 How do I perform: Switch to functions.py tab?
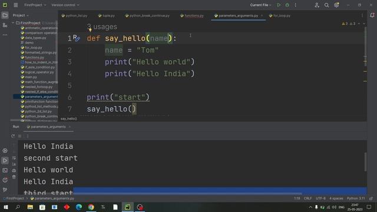click(191, 16)
